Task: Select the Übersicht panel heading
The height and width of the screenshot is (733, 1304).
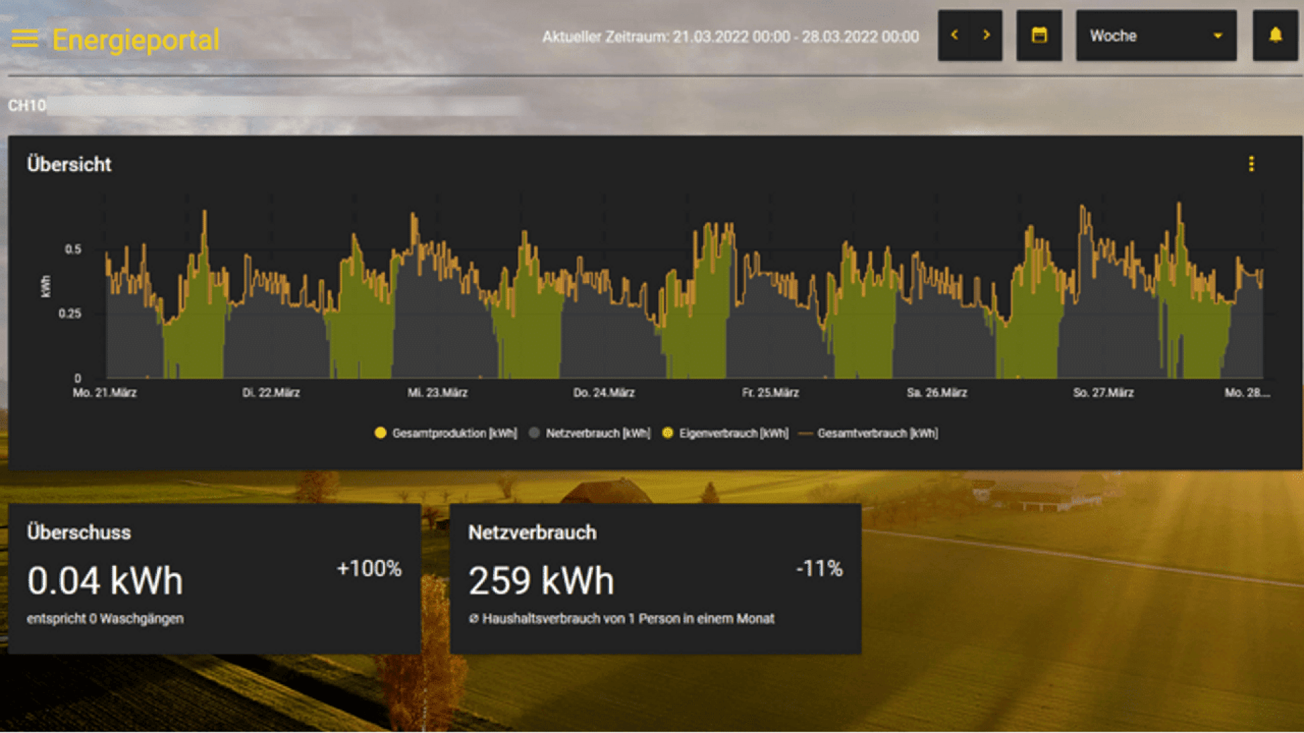Action: tap(69, 164)
